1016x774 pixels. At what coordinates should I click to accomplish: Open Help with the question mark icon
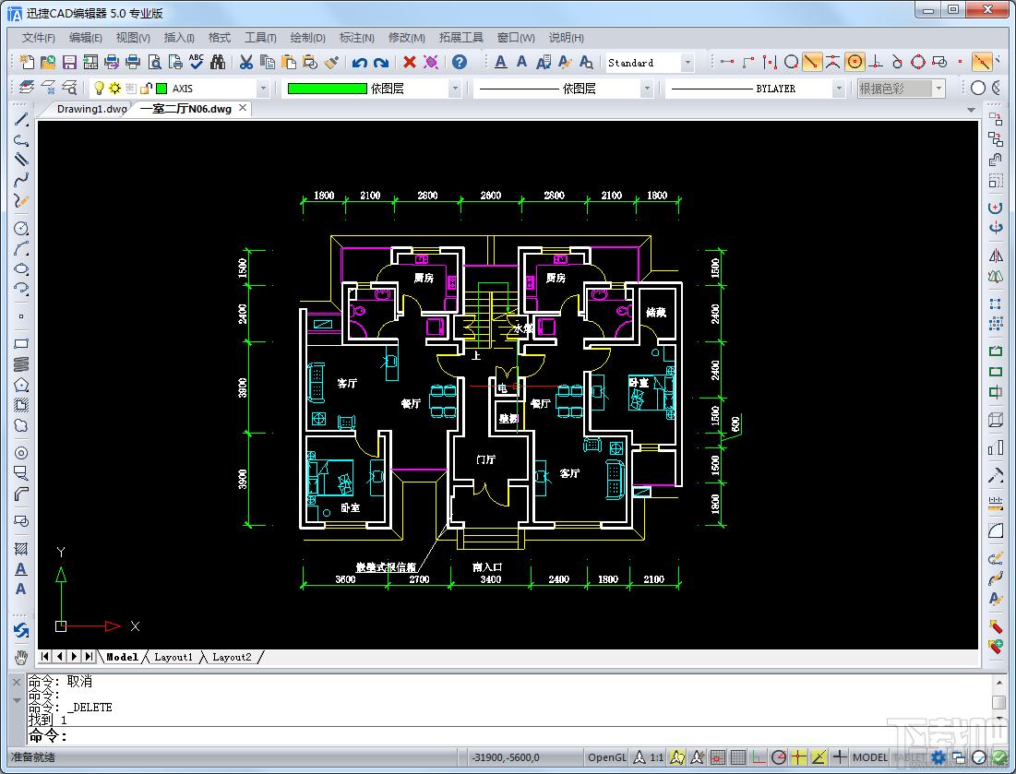pos(459,62)
